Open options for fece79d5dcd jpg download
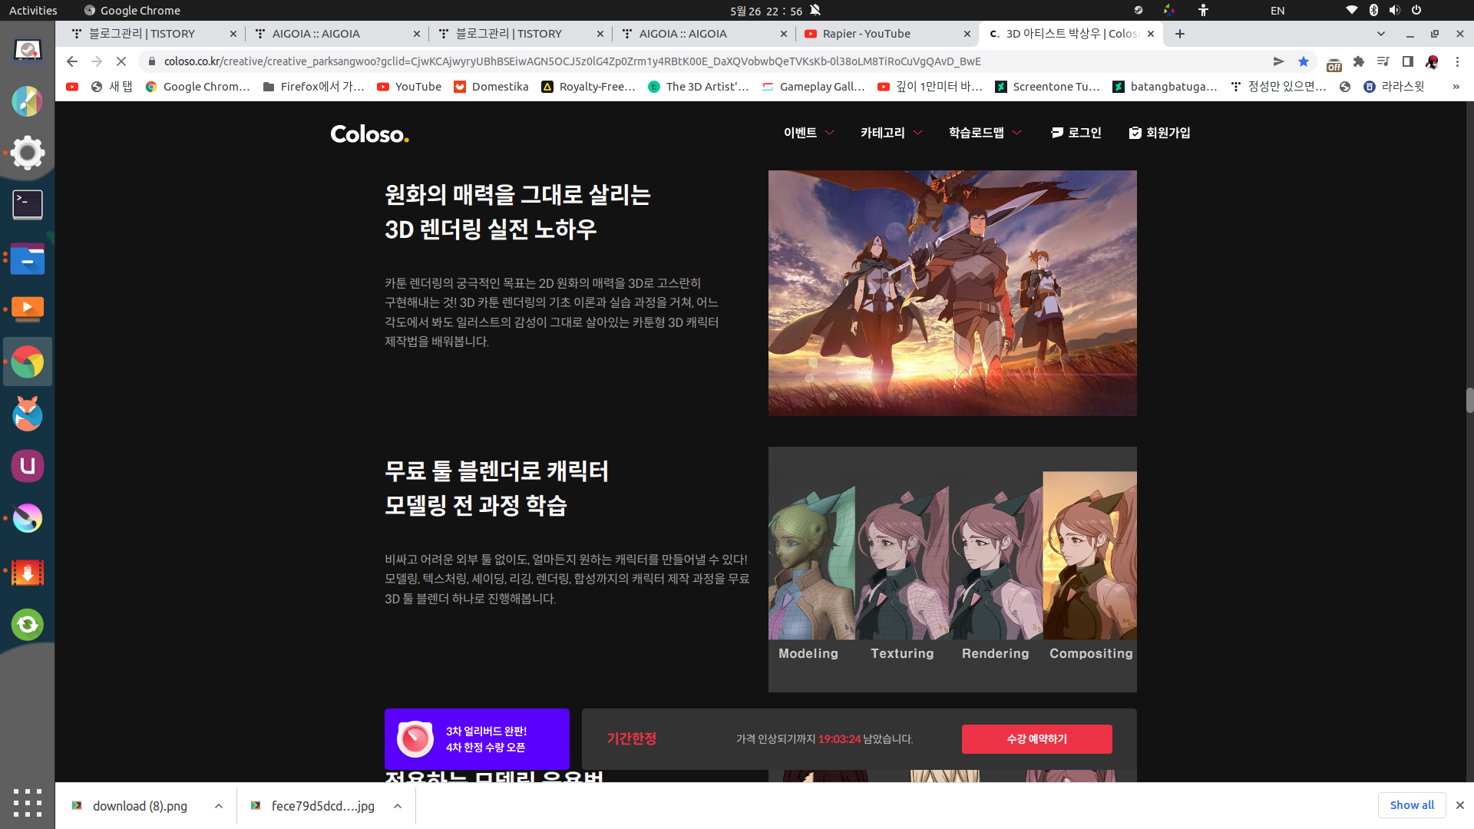Screen dimensions: 1474x829 (398, 806)
